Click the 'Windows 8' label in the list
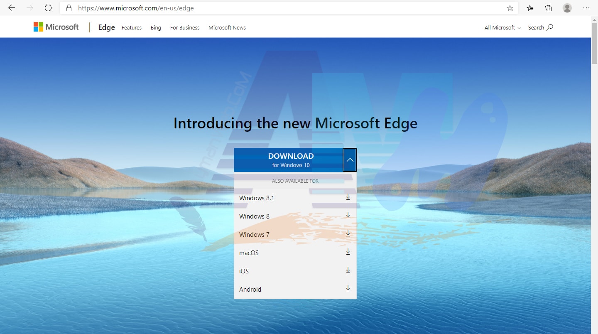This screenshot has width=598, height=334. point(254,216)
